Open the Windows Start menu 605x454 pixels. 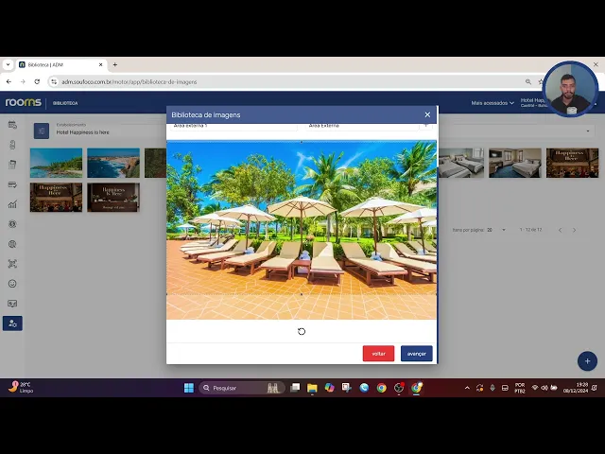(x=189, y=388)
